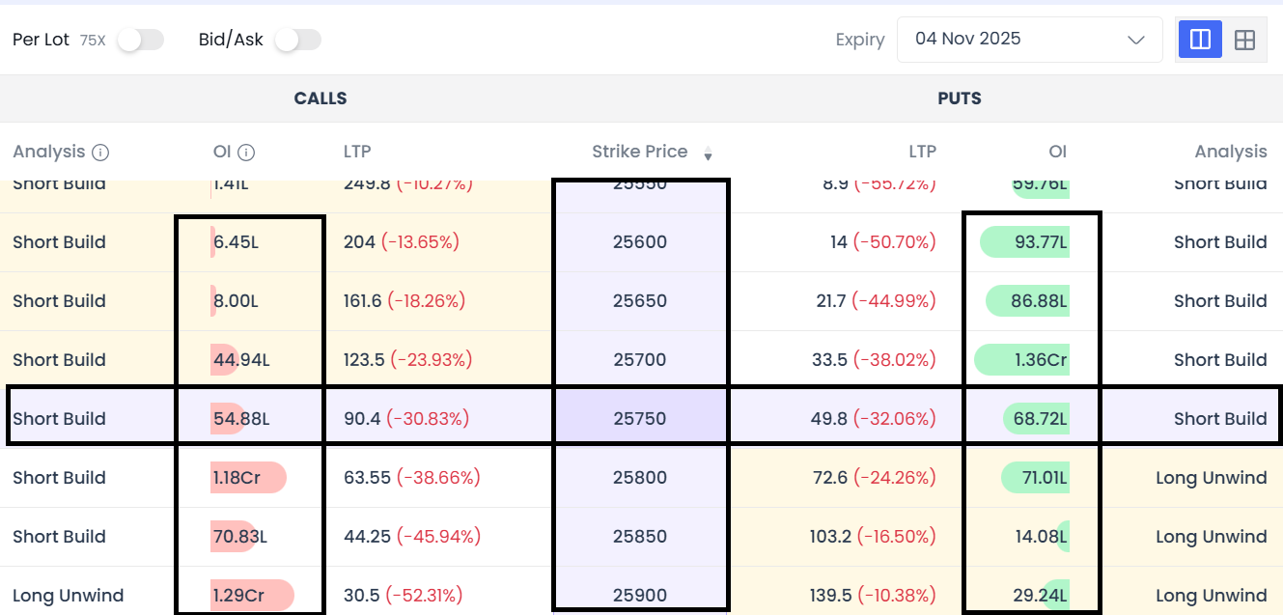Viewport: 1283px width, 615px height.
Task: Click the 25600 strike price cell
Action: (x=640, y=242)
